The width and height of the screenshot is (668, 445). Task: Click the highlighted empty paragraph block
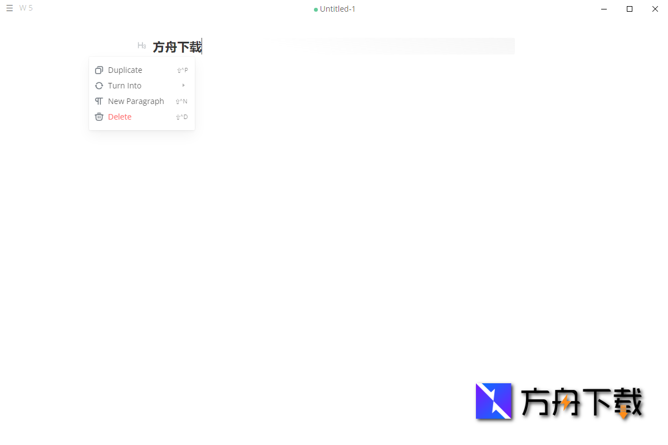[x=400, y=46]
